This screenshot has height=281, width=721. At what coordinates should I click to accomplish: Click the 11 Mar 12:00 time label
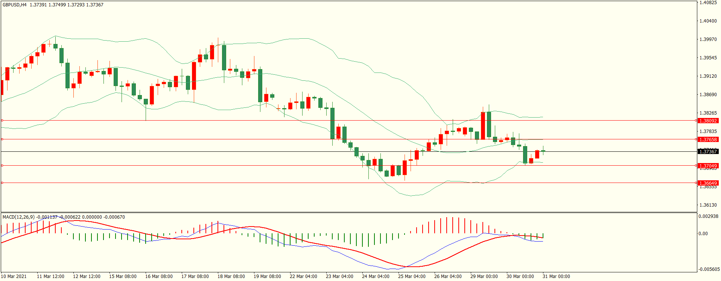[50, 276]
